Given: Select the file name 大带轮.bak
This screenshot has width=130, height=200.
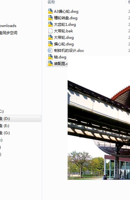Looking at the screenshot, I should [63, 31].
